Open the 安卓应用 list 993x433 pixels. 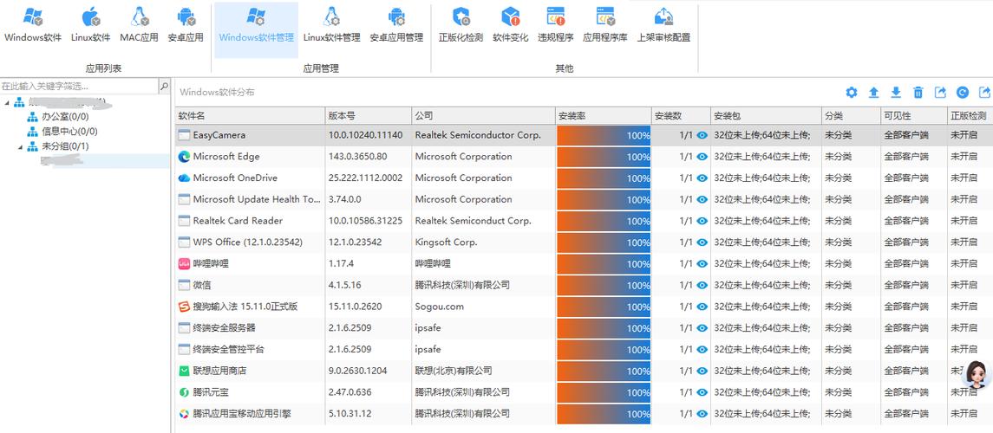point(186,26)
